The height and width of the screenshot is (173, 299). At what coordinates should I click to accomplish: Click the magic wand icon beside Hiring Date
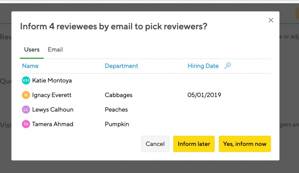click(228, 66)
